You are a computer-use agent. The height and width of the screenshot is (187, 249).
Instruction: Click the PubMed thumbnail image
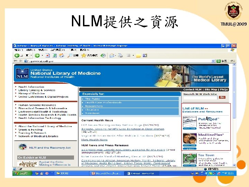pyautogui.click(x=190, y=122)
